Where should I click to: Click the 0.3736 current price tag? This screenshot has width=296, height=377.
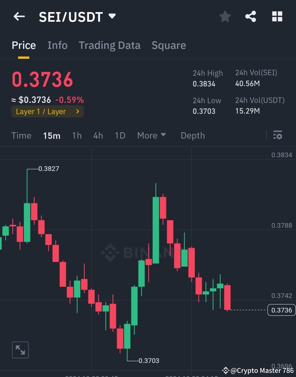click(x=281, y=310)
